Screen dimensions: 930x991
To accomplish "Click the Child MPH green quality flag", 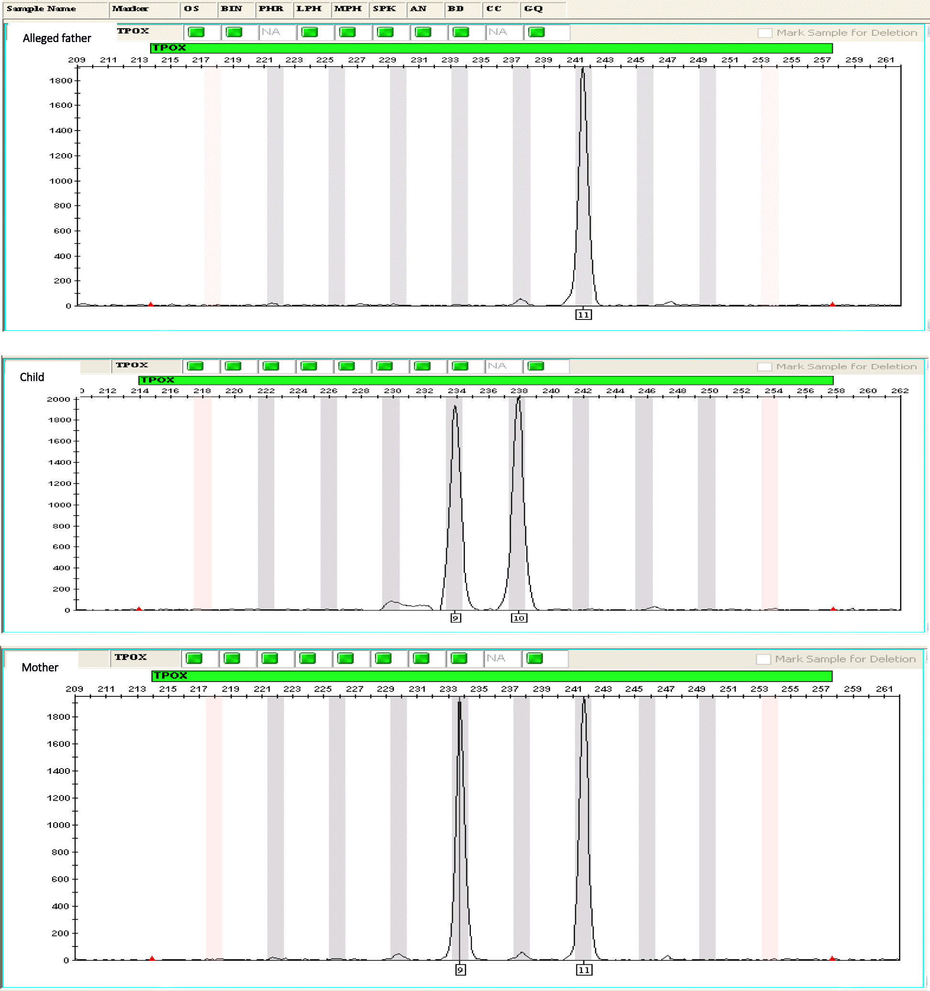I will click(346, 366).
